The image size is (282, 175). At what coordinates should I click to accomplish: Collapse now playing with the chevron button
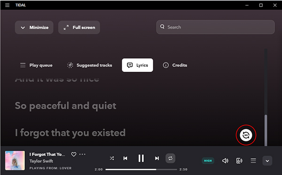tap(267, 160)
